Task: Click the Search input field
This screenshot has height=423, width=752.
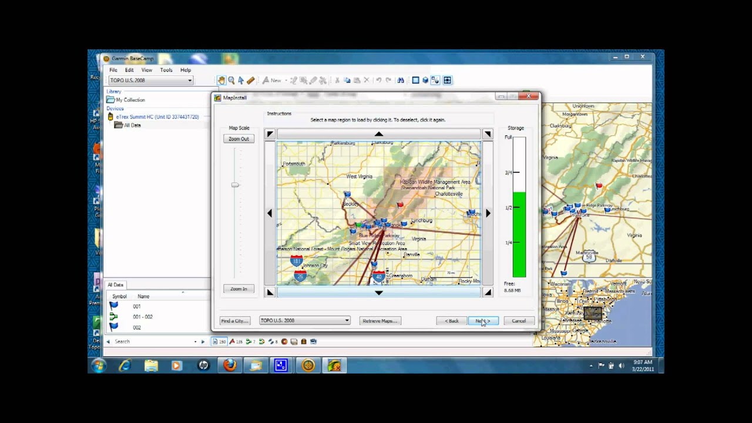Action: point(153,341)
